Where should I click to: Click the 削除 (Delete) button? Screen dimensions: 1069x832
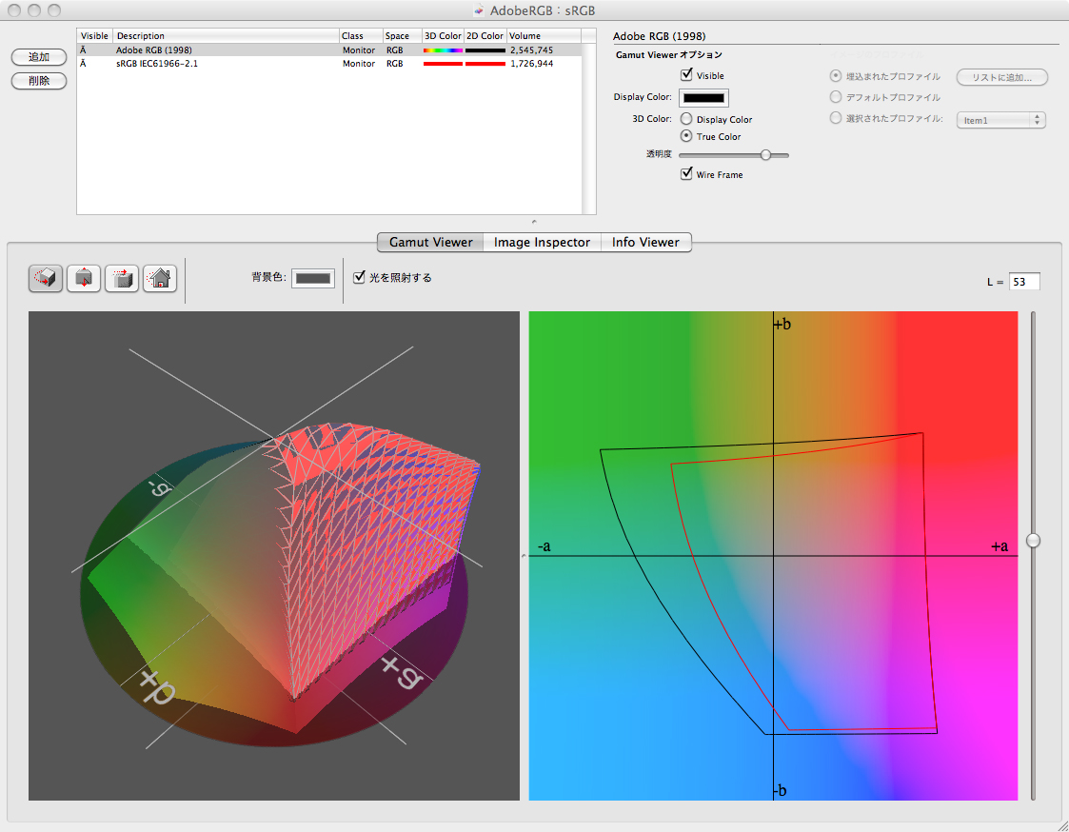pyautogui.click(x=39, y=81)
